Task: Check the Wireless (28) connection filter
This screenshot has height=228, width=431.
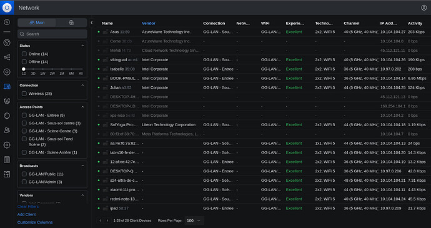Action: tap(24, 94)
